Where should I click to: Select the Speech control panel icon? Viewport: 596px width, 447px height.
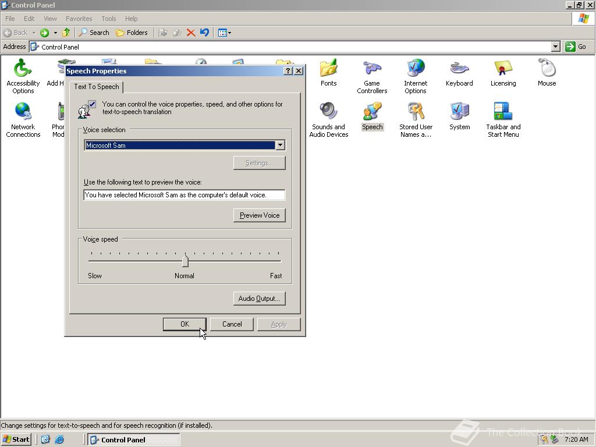(x=372, y=116)
